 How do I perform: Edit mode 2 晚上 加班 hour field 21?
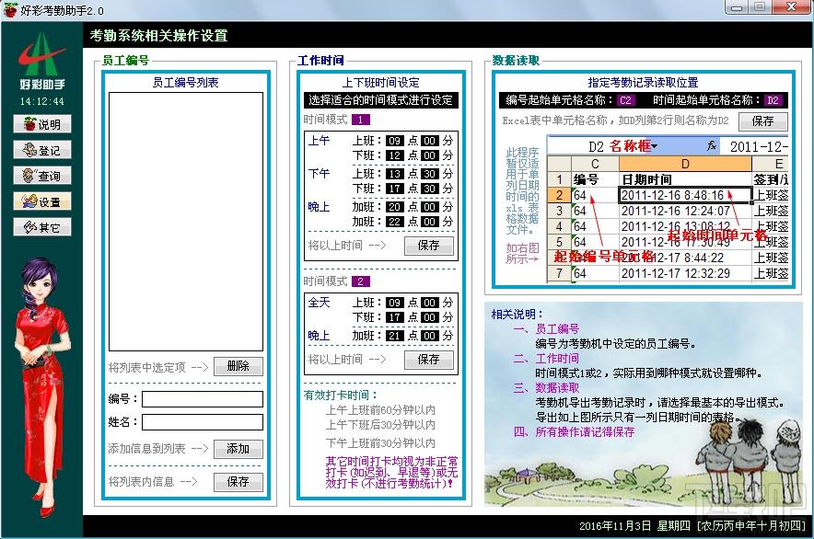(394, 336)
